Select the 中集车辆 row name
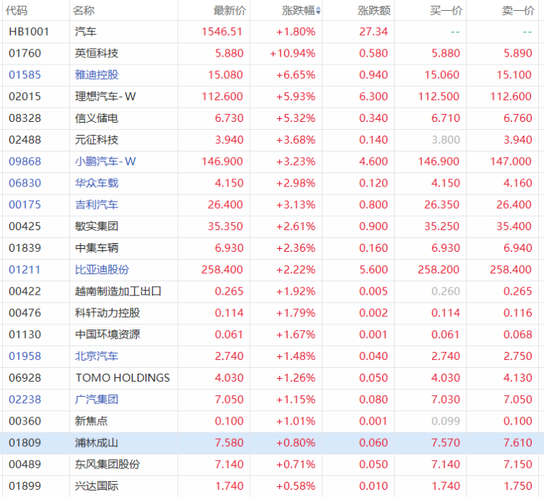The width and height of the screenshot is (544, 497). point(96,248)
